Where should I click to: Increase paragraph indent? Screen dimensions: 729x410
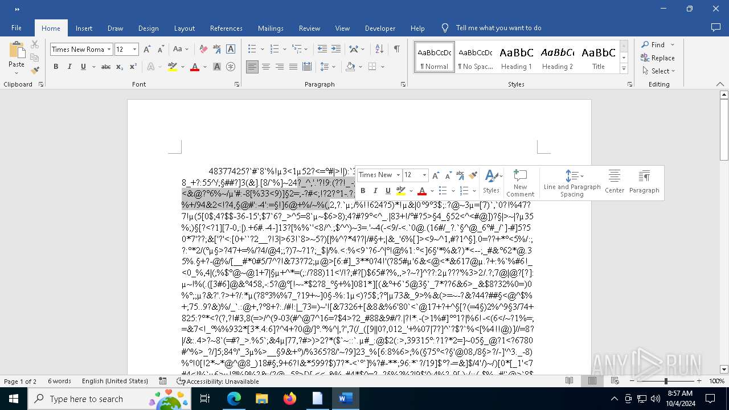coord(336,50)
